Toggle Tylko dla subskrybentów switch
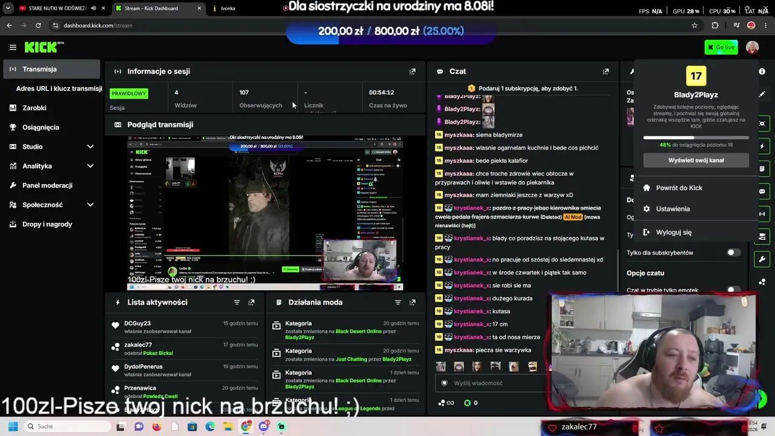 [733, 253]
